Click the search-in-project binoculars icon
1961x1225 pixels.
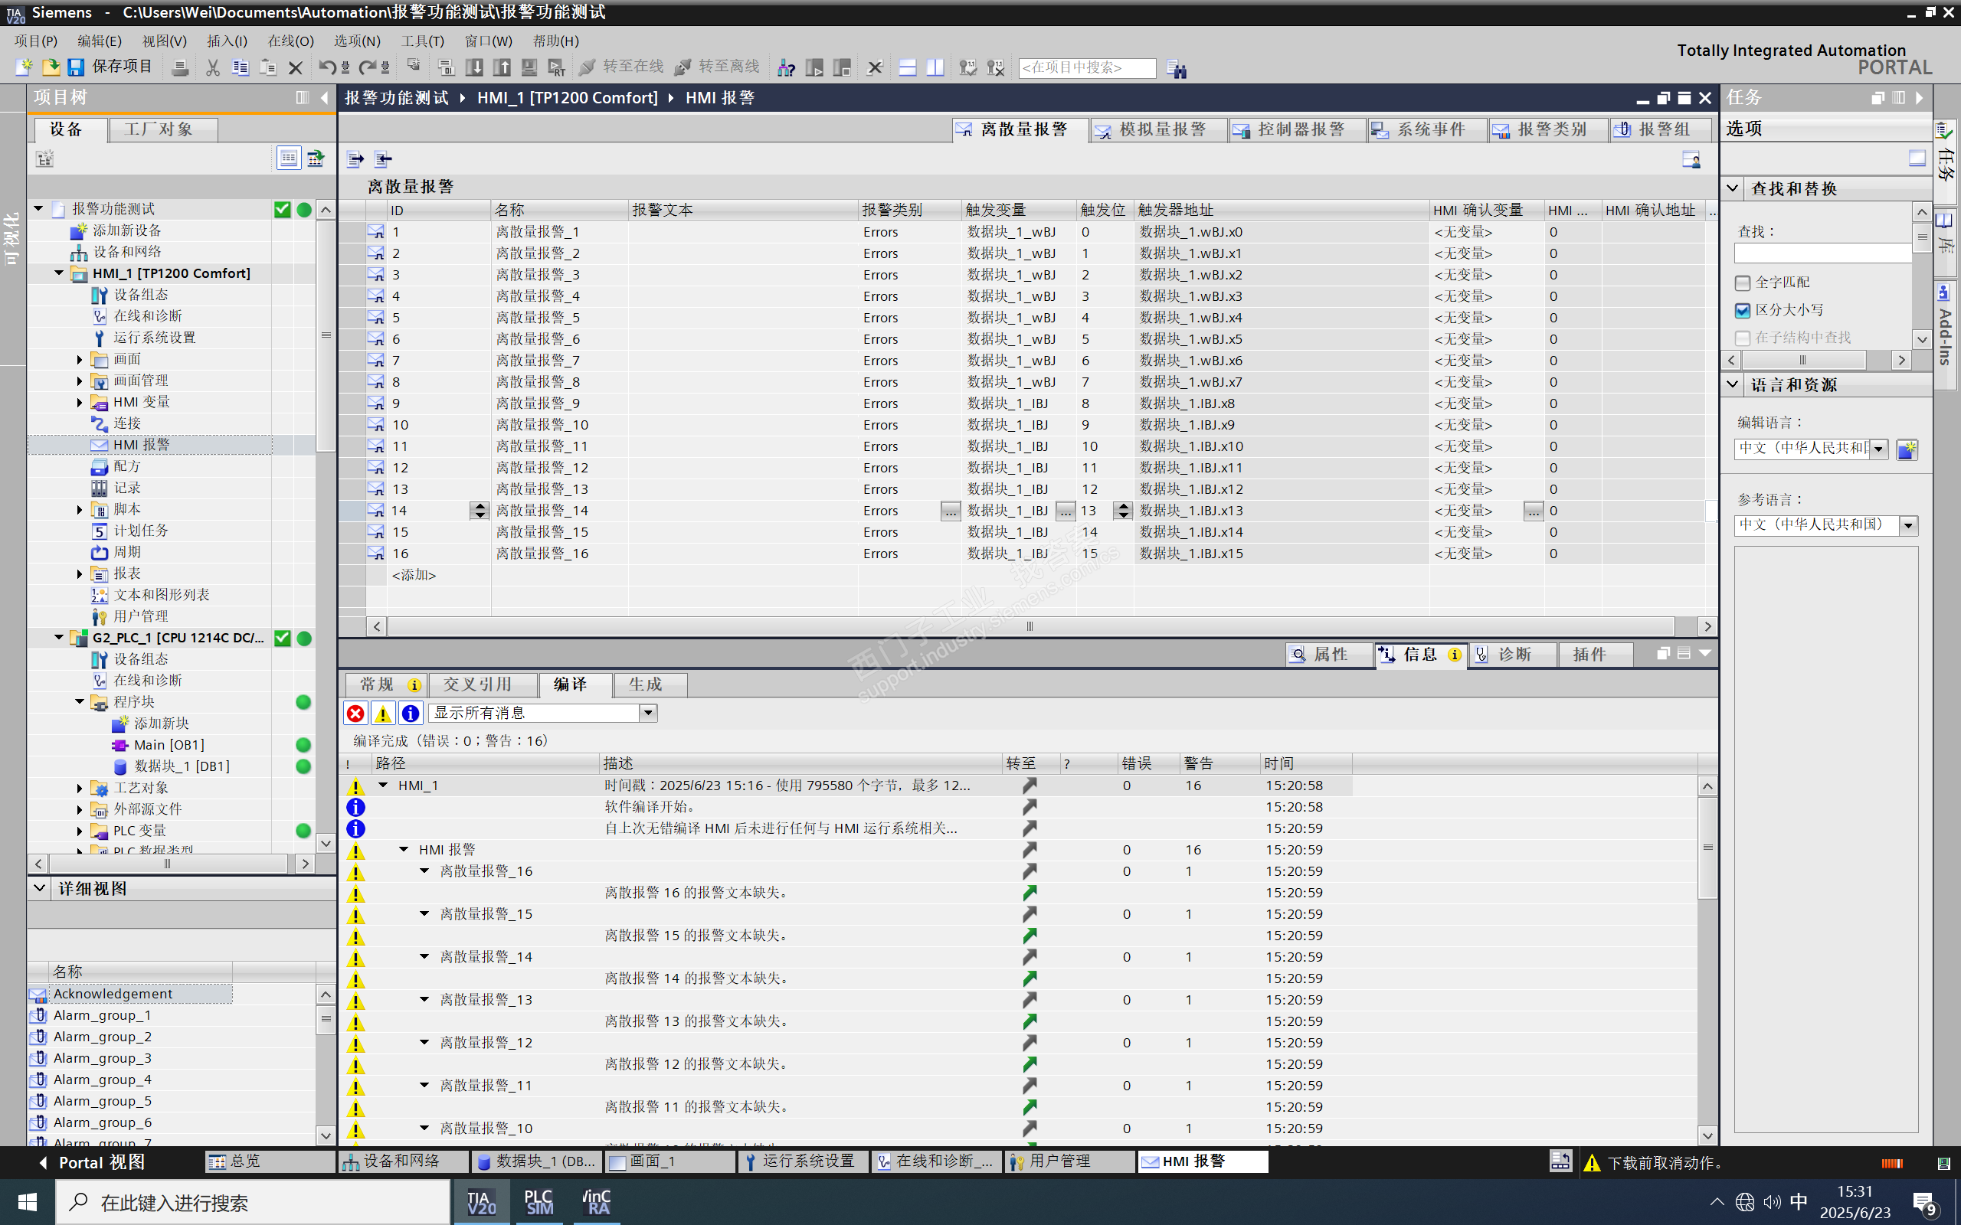click(1176, 68)
